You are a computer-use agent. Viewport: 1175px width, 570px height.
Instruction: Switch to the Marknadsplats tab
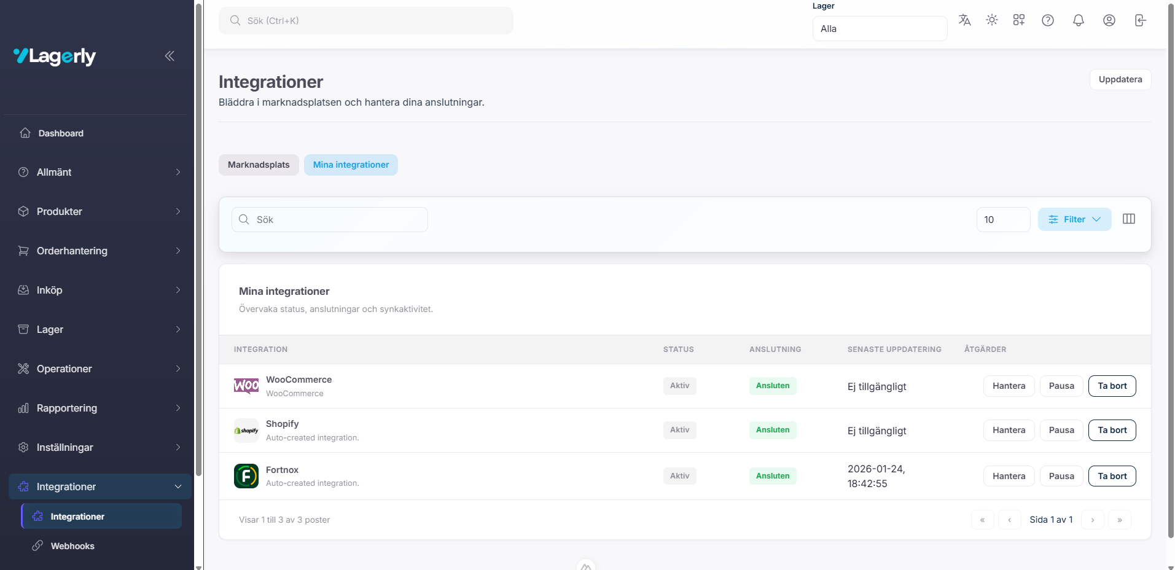(258, 165)
